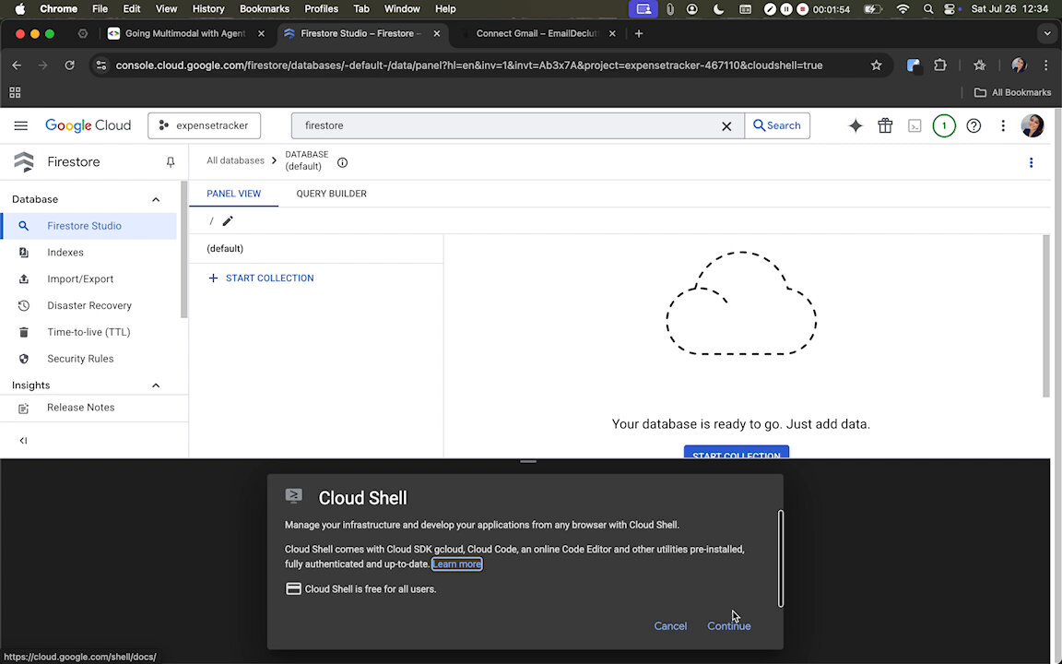
Task: Open the All Bookmarks folder
Action: pos(1012,92)
